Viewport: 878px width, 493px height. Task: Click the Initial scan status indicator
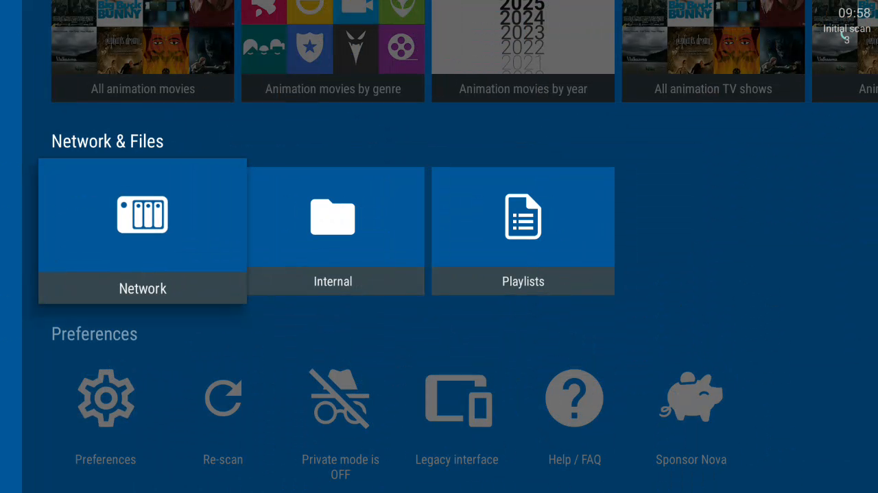[x=846, y=34]
